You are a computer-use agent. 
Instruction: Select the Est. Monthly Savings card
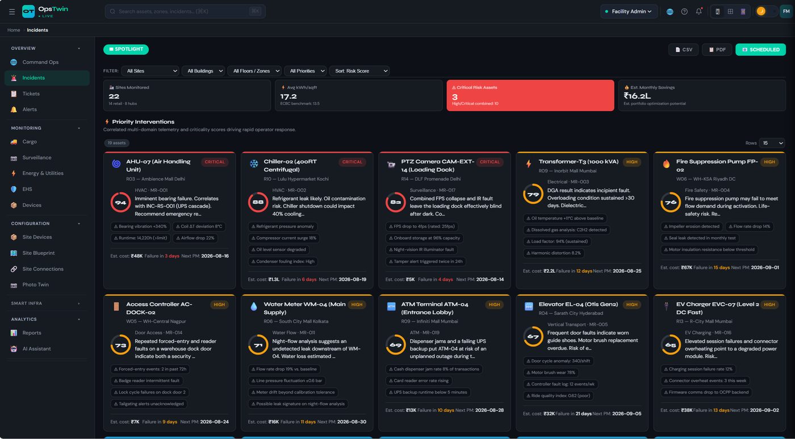[702, 95]
